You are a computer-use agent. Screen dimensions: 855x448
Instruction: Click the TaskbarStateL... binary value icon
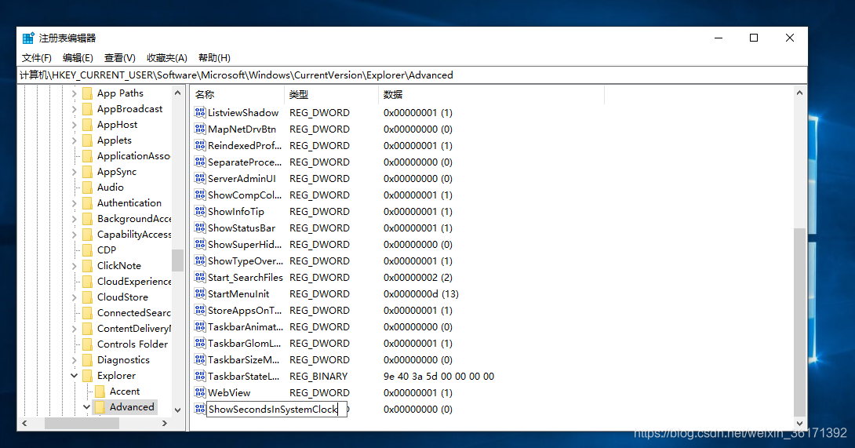coord(199,376)
